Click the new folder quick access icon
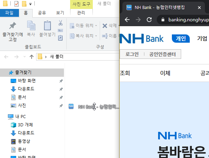This screenshot has height=158, width=209. (x=24, y=4)
